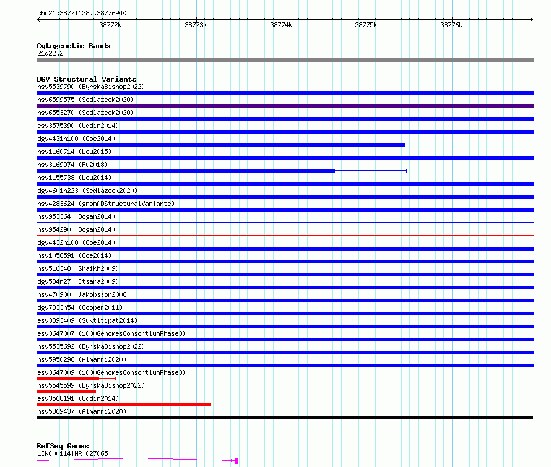Click the black nsv5869437 variant bar
Image resolution: width=551 pixels, height=467 pixels.
click(285, 418)
